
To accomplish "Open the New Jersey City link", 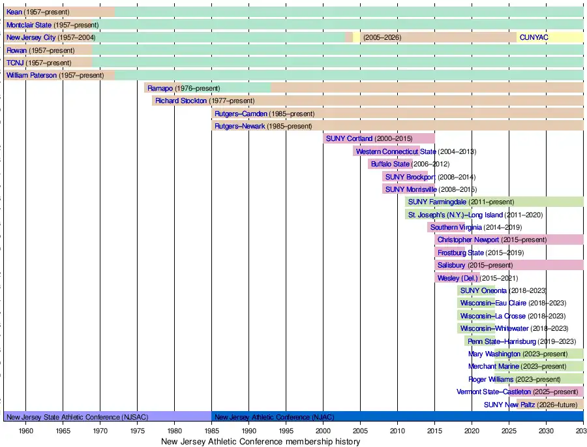I will [x=31, y=38].
